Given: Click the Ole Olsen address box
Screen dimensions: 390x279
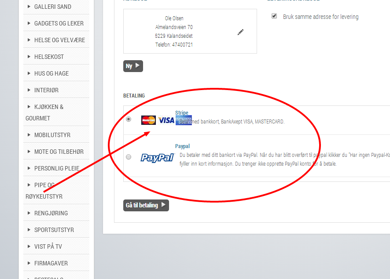Looking at the screenshot, I should tap(190, 31).
